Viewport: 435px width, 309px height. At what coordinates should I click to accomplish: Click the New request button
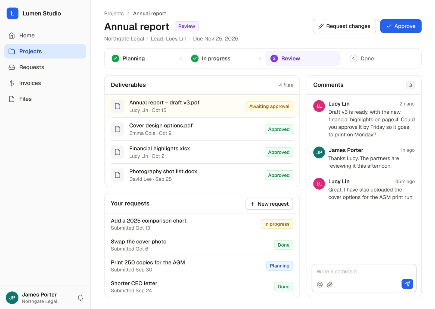[269, 204]
